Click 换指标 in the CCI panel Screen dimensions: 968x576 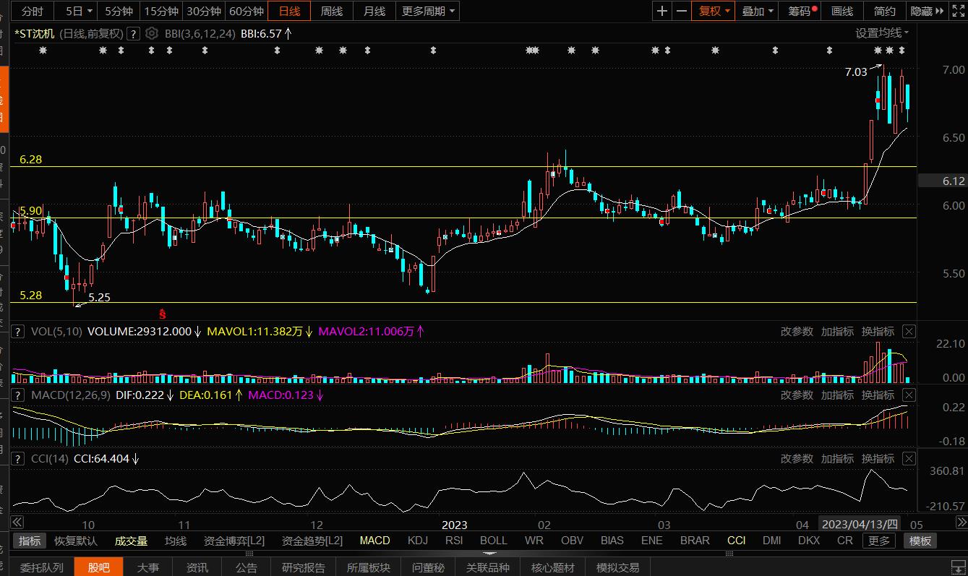pos(878,459)
